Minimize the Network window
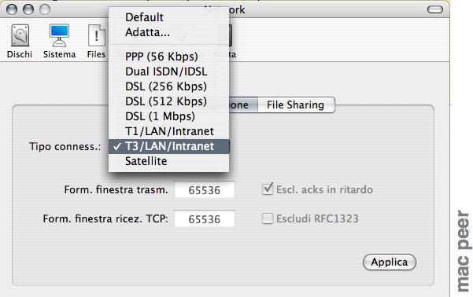 [28, 9]
